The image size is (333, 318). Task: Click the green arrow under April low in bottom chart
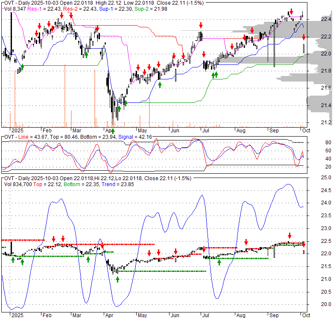coord(117,279)
